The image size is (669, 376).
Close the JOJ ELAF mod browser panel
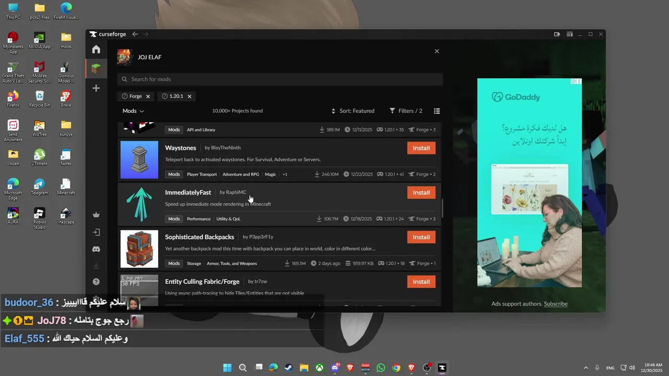point(437,51)
